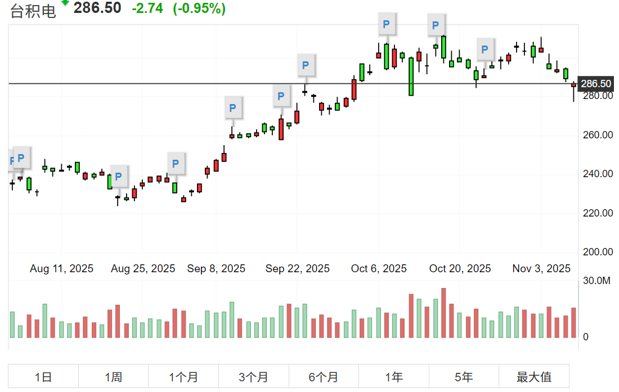Click the P marker at the August low
Image resolution: width=619 pixels, height=392 pixels.
click(119, 176)
